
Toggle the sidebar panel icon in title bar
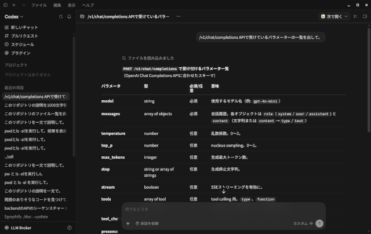click(x=5, y=5)
